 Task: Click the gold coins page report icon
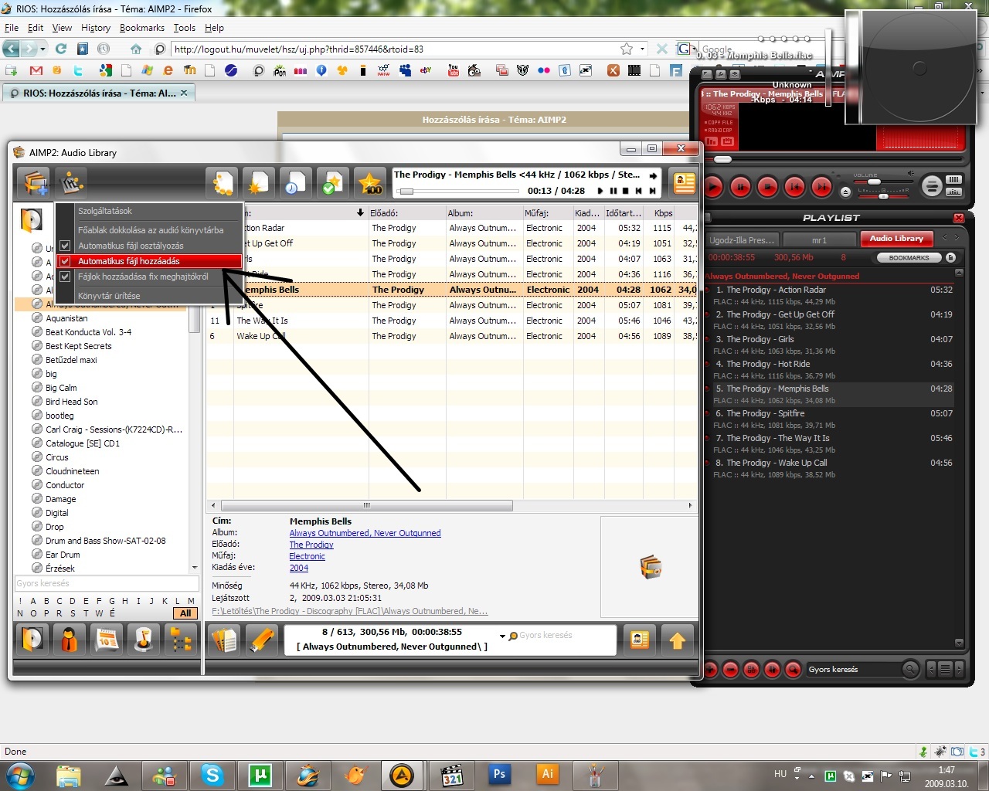click(x=222, y=183)
